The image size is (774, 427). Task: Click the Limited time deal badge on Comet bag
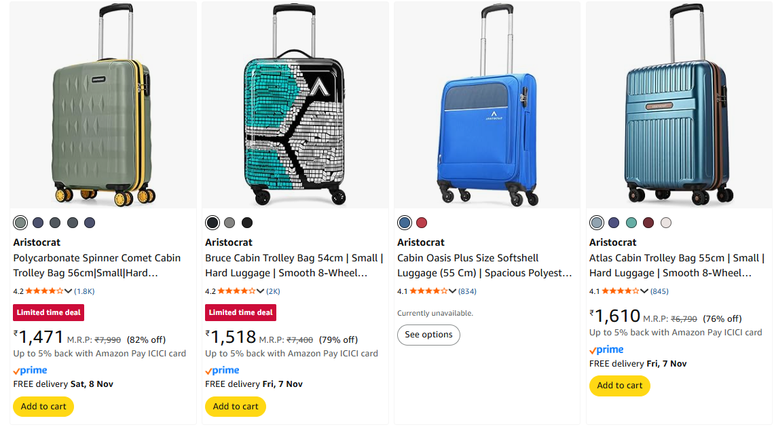49,312
